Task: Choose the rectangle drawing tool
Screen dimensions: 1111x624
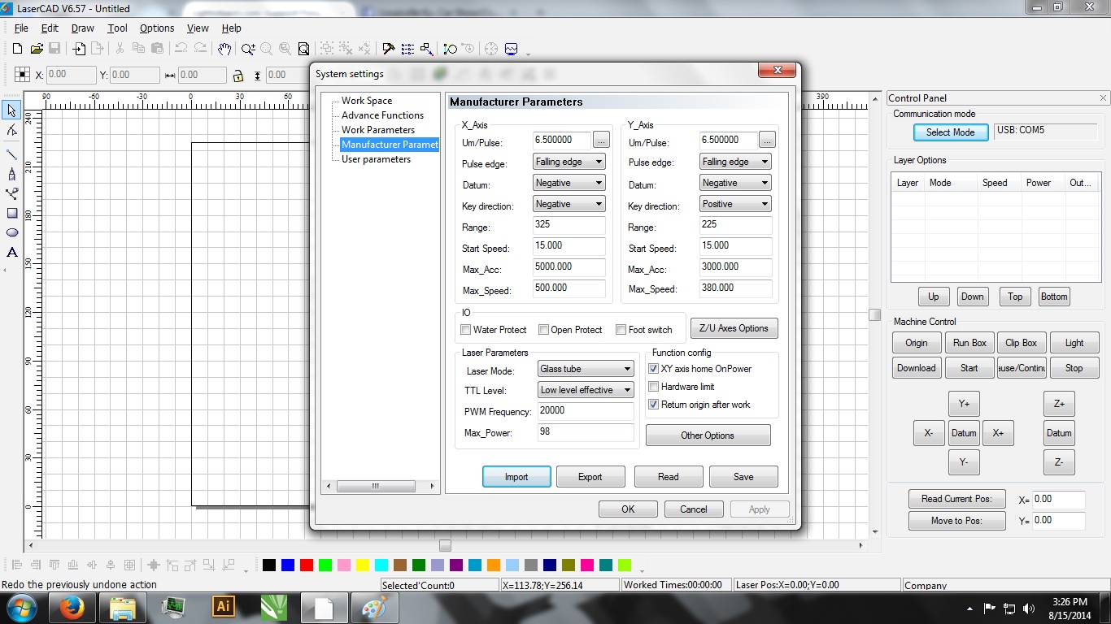Action: (x=12, y=213)
